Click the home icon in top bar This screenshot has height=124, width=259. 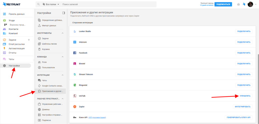[238, 4]
